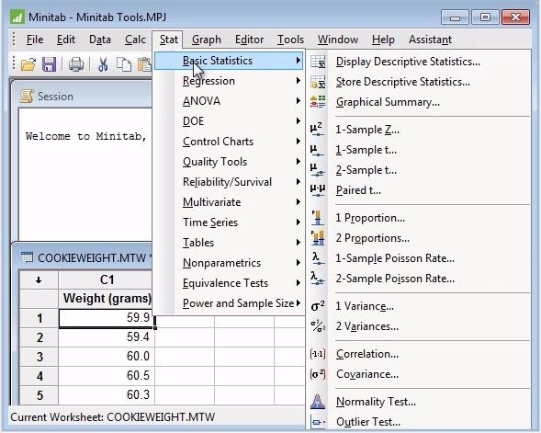Open the Assistant menu
Image resolution: width=541 pixels, height=433 pixels.
point(430,40)
